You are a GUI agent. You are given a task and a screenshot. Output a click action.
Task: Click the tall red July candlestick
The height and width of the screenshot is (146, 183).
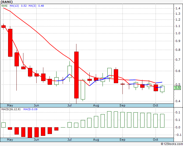(x=76, y=75)
